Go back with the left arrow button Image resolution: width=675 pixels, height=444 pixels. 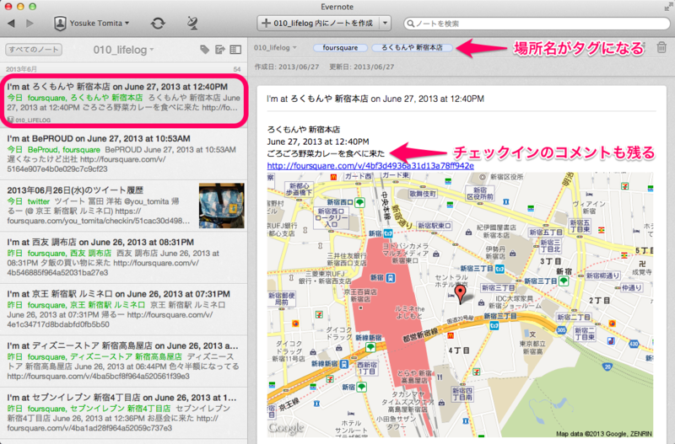click(x=11, y=24)
